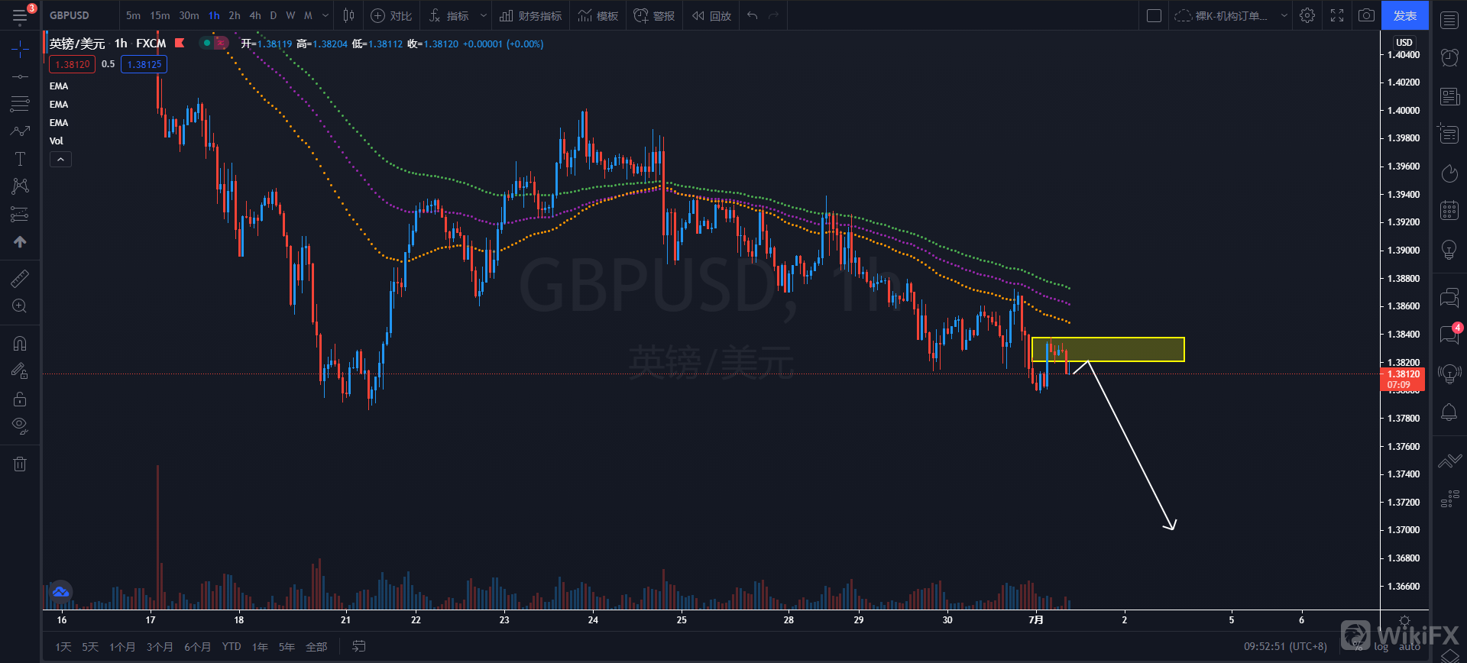Screen dimensions: 1467x663
Task: Toggle log scale on price axis
Action: (1381, 647)
